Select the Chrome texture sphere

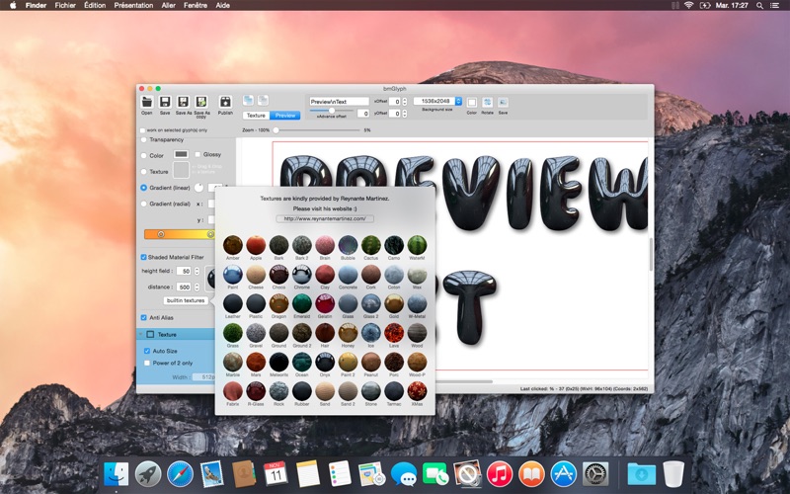coord(302,275)
